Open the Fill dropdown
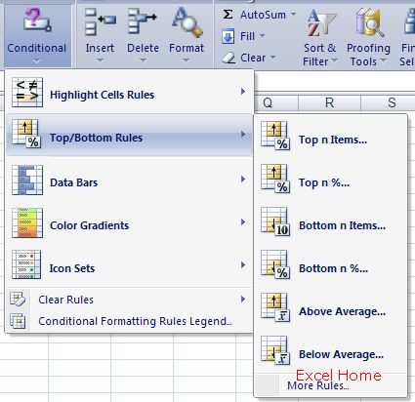The width and height of the screenshot is (415, 402). pyautogui.click(x=243, y=36)
